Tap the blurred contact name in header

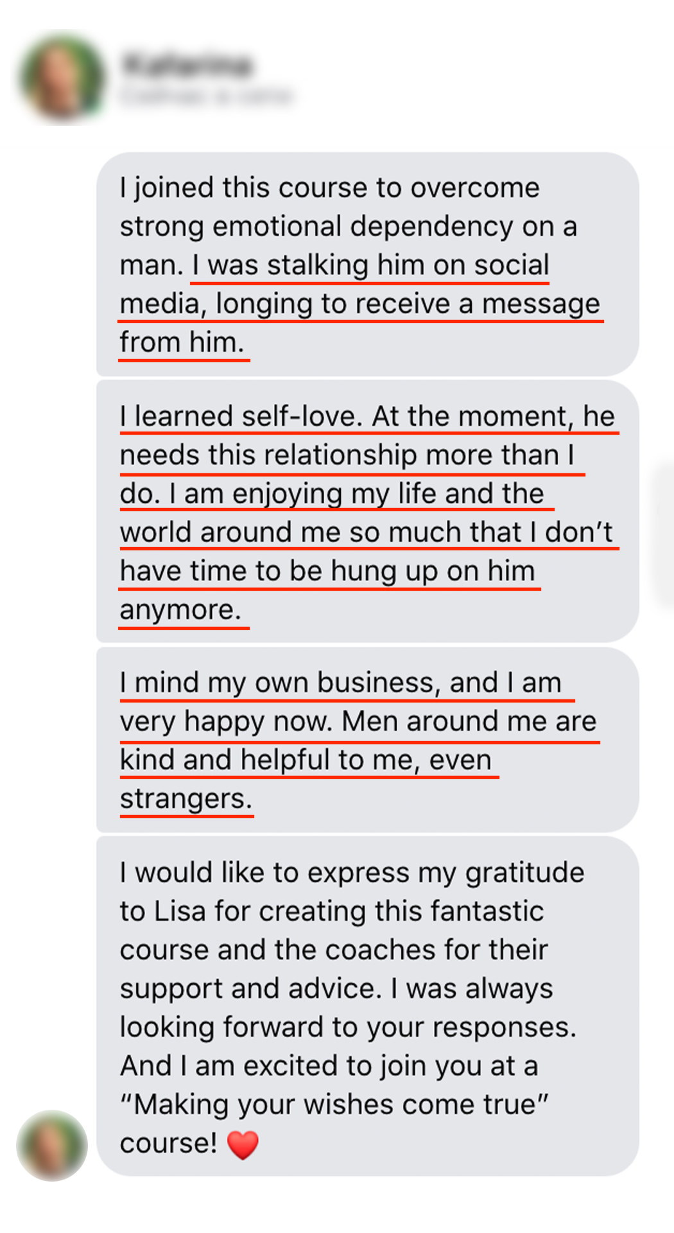point(187,65)
